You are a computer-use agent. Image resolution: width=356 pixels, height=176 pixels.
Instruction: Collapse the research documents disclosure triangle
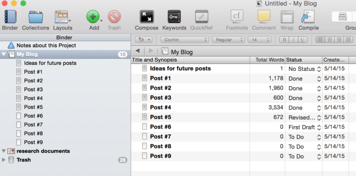(x=3, y=151)
